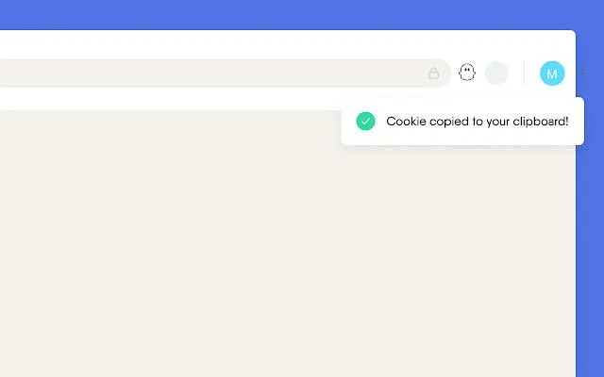Image resolution: width=604 pixels, height=377 pixels.
Task: Click the padlock icon in address bar
Action: [433, 74]
